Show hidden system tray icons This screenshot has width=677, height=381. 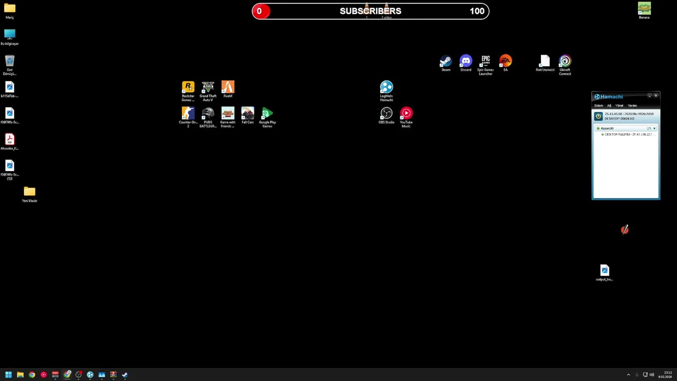628,375
